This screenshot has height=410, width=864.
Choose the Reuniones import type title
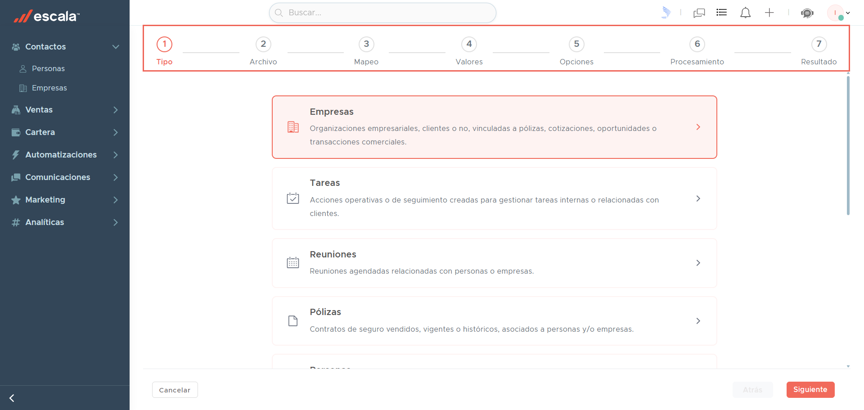pos(333,254)
